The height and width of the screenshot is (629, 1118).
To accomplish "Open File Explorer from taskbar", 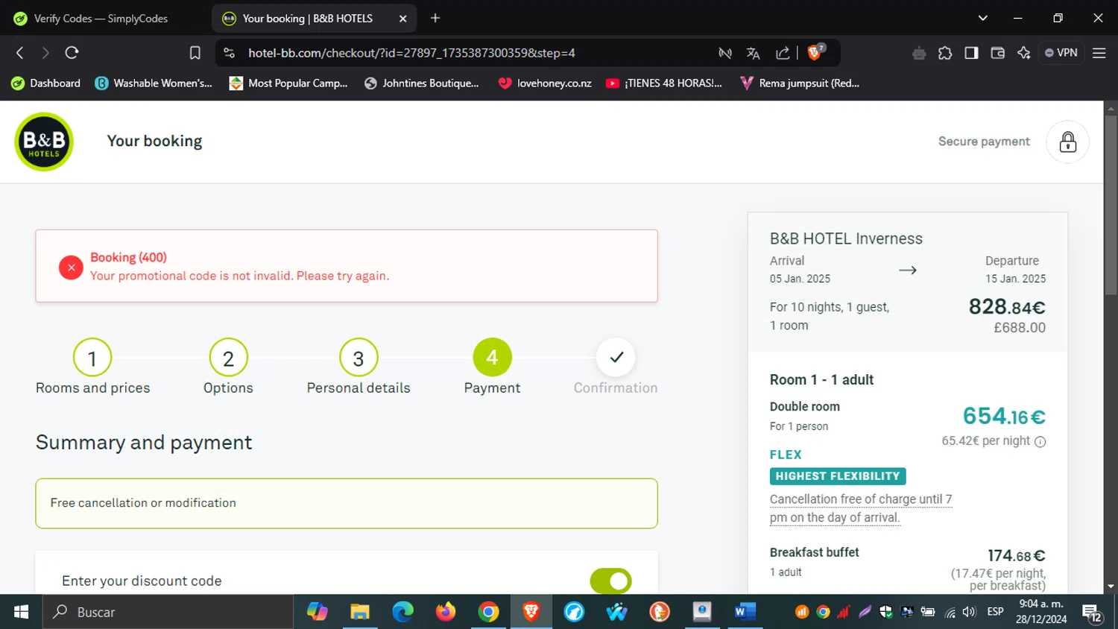I will 360,612.
